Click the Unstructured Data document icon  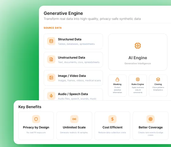pos(51,59)
